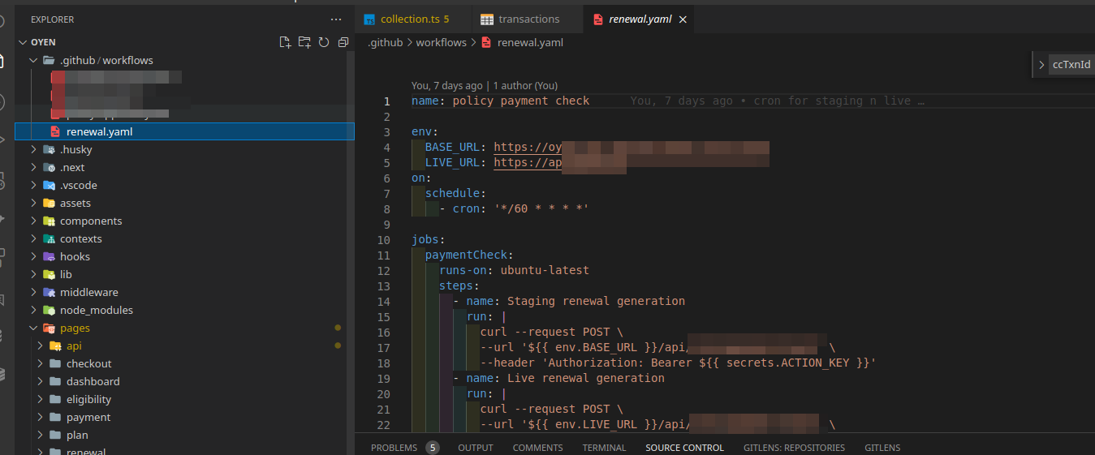Expand the ccTxnId find widget arrow

tap(1041, 65)
